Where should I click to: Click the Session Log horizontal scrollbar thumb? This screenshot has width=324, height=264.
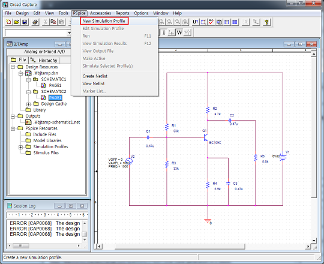pyautogui.click(x=21, y=245)
